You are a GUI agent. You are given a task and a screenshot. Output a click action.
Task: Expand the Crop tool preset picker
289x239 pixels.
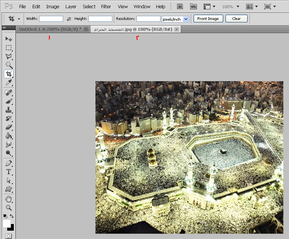19,19
